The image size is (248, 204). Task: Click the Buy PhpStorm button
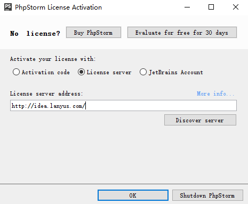93,33
